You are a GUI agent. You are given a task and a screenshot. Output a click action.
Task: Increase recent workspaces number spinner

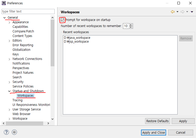point(131,25)
